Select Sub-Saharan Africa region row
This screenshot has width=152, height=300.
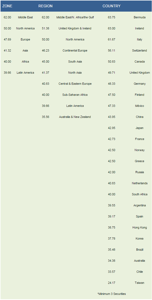75,95
